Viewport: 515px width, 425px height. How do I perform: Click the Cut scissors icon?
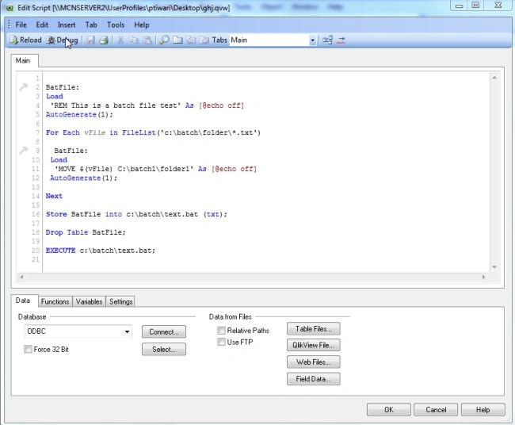pos(121,40)
